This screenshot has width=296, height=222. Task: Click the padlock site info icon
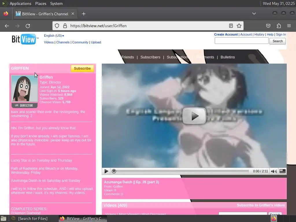point(65,26)
